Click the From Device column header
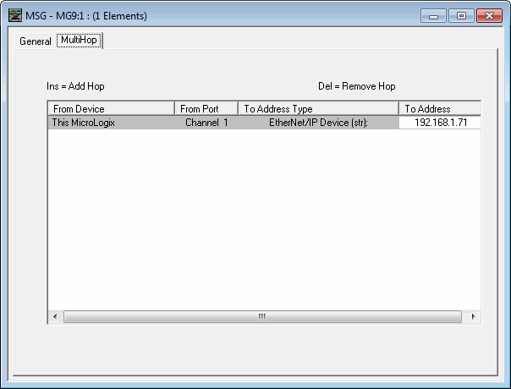The width and height of the screenshot is (511, 389). point(111,108)
